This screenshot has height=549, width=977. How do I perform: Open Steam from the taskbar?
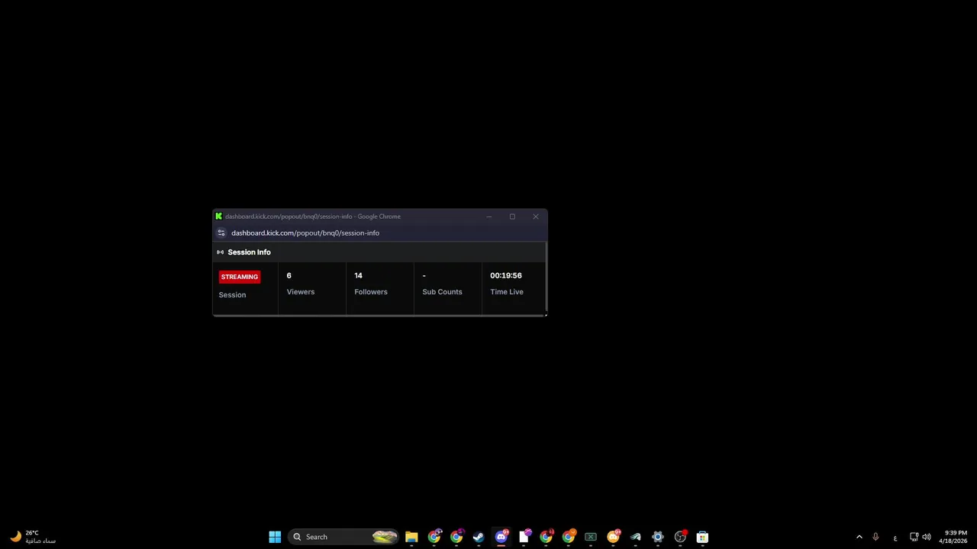(x=479, y=537)
